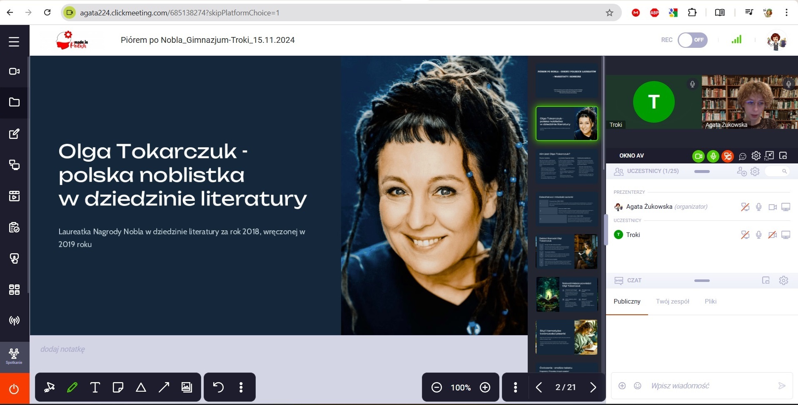The width and height of the screenshot is (798, 405).
Task: Send the chat message arrow
Action: pyautogui.click(x=782, y=386)
